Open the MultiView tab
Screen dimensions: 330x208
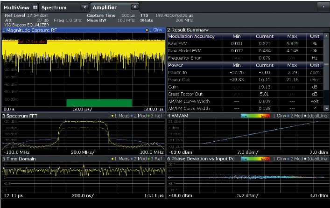tap(16, 7)
